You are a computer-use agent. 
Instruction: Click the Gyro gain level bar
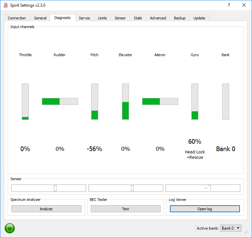tap(195, 101)
